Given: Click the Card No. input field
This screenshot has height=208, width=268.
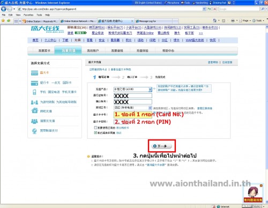Looking at the screenshot, I should [133, 115].
